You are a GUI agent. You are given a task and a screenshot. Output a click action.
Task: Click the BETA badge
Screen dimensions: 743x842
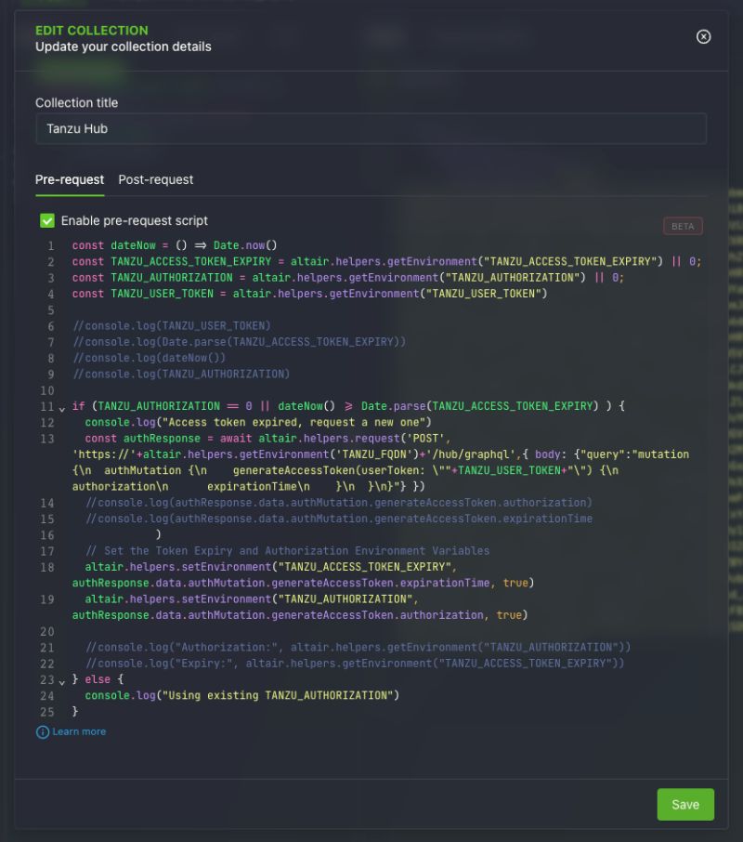pos(683,226)
